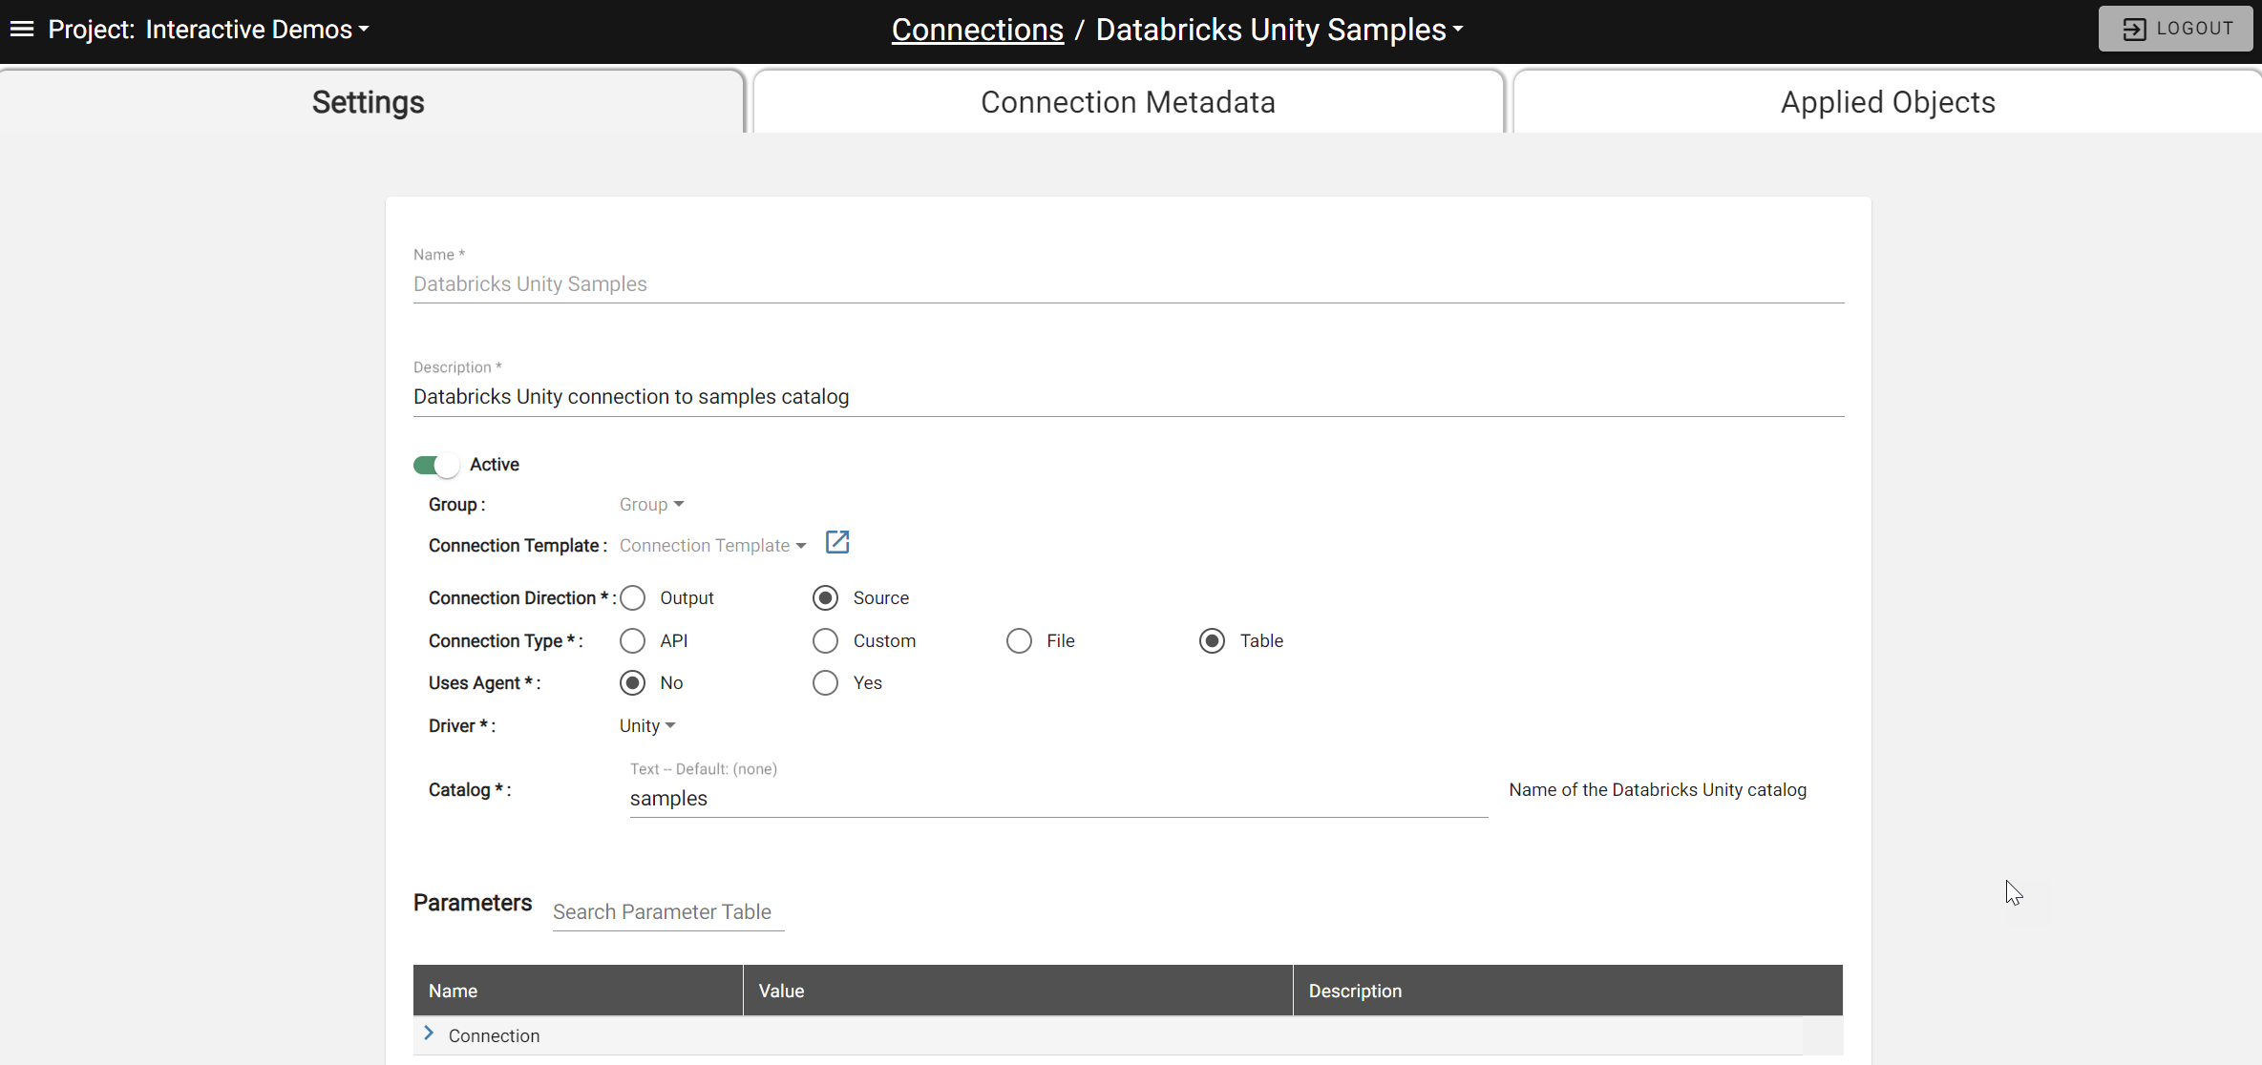This screenshot has height=1065, width=2262.
Task: Switch to the Connection Metadata tab
Action: point(1128,102)
